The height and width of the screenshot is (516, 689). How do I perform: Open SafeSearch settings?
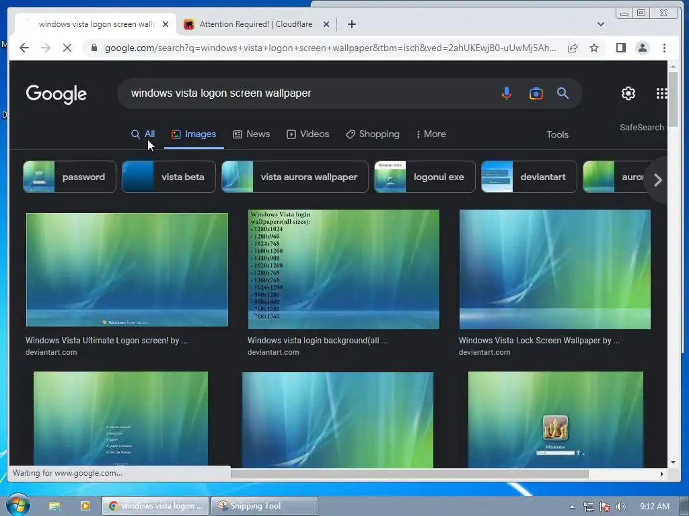643,127
